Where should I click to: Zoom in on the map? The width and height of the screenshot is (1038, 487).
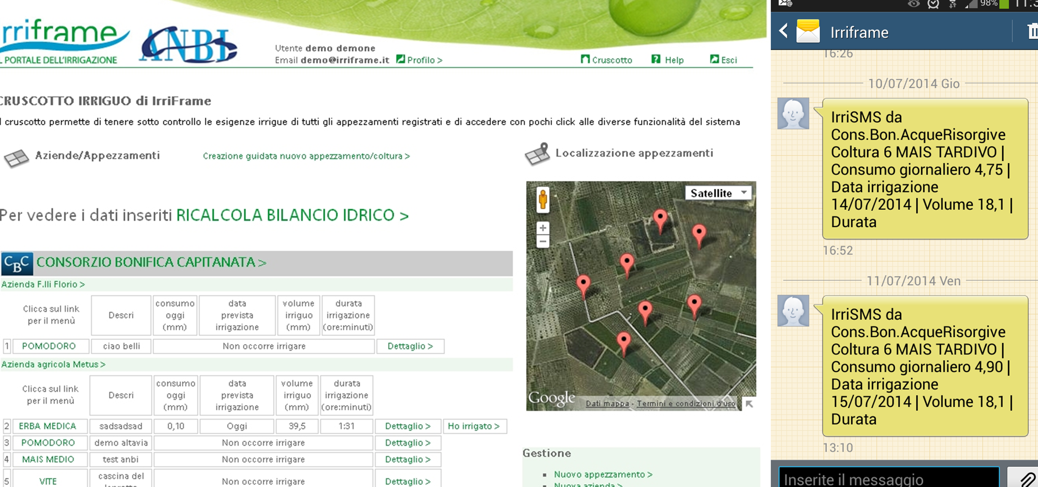click(x=543, y=228)
